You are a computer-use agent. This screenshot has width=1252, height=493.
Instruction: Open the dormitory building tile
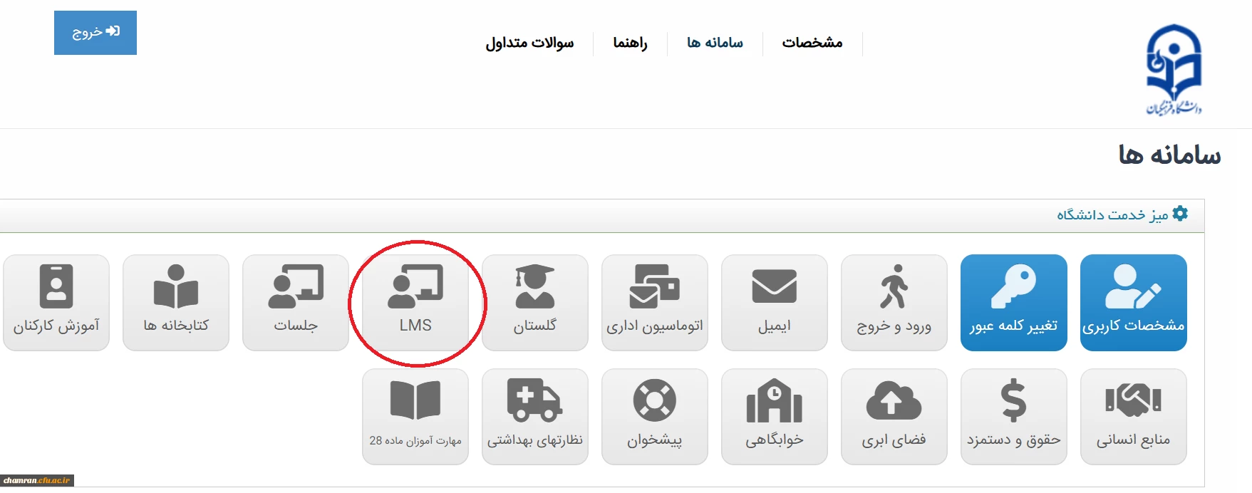[x=775, y=417]
